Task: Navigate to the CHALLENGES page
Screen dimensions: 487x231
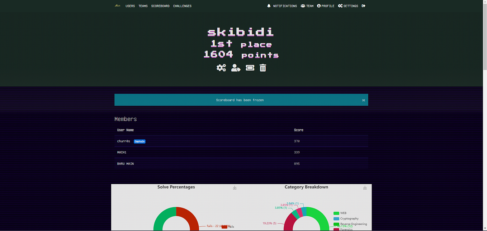Action: pos(182,6)
